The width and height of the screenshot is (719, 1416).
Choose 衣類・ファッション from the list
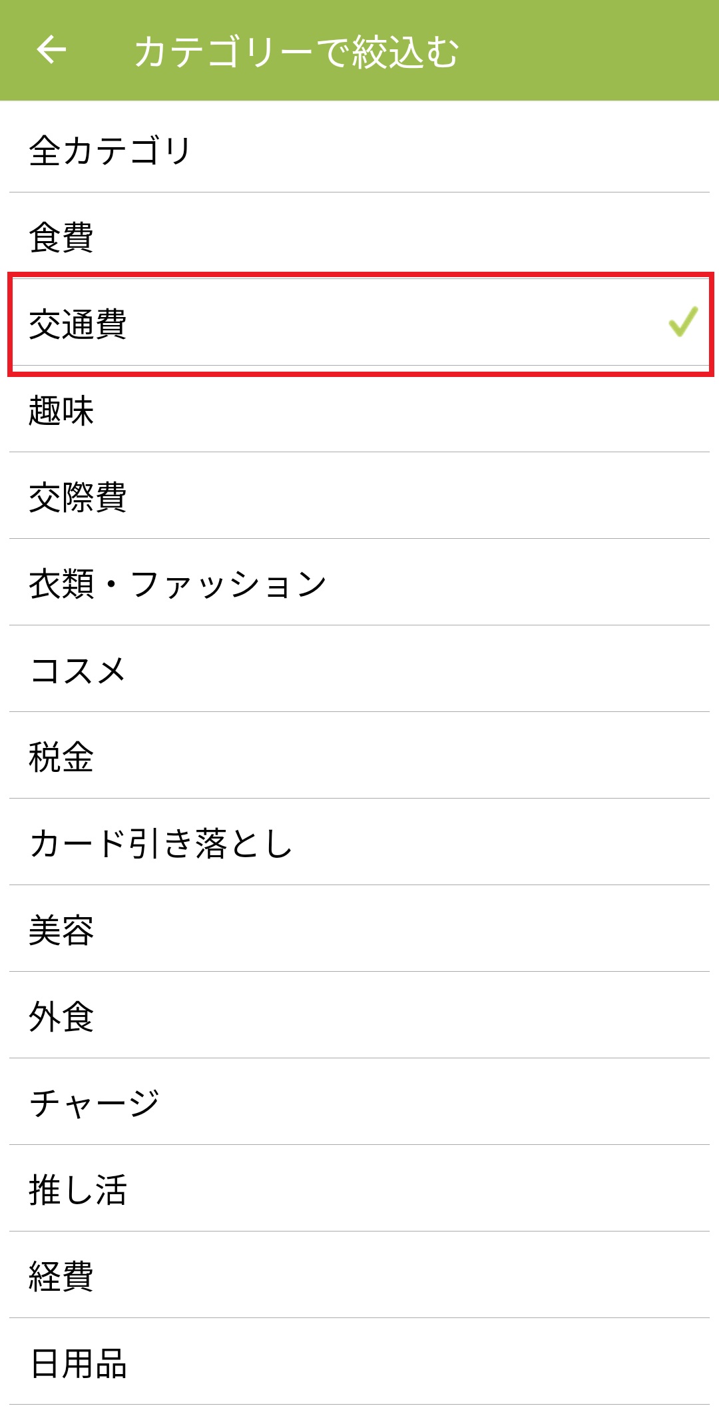tap(178, 583)
